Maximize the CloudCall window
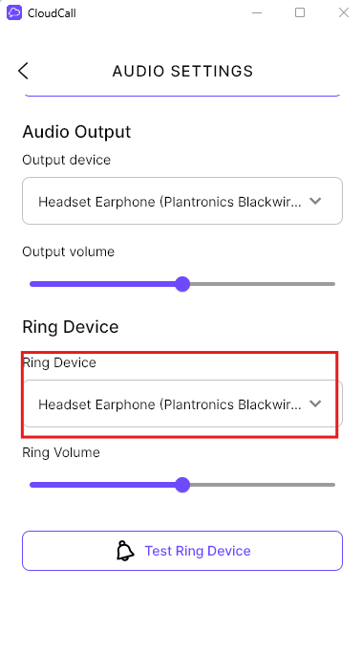Viewport: 362px width, 655px height. [x=300, y=13]
